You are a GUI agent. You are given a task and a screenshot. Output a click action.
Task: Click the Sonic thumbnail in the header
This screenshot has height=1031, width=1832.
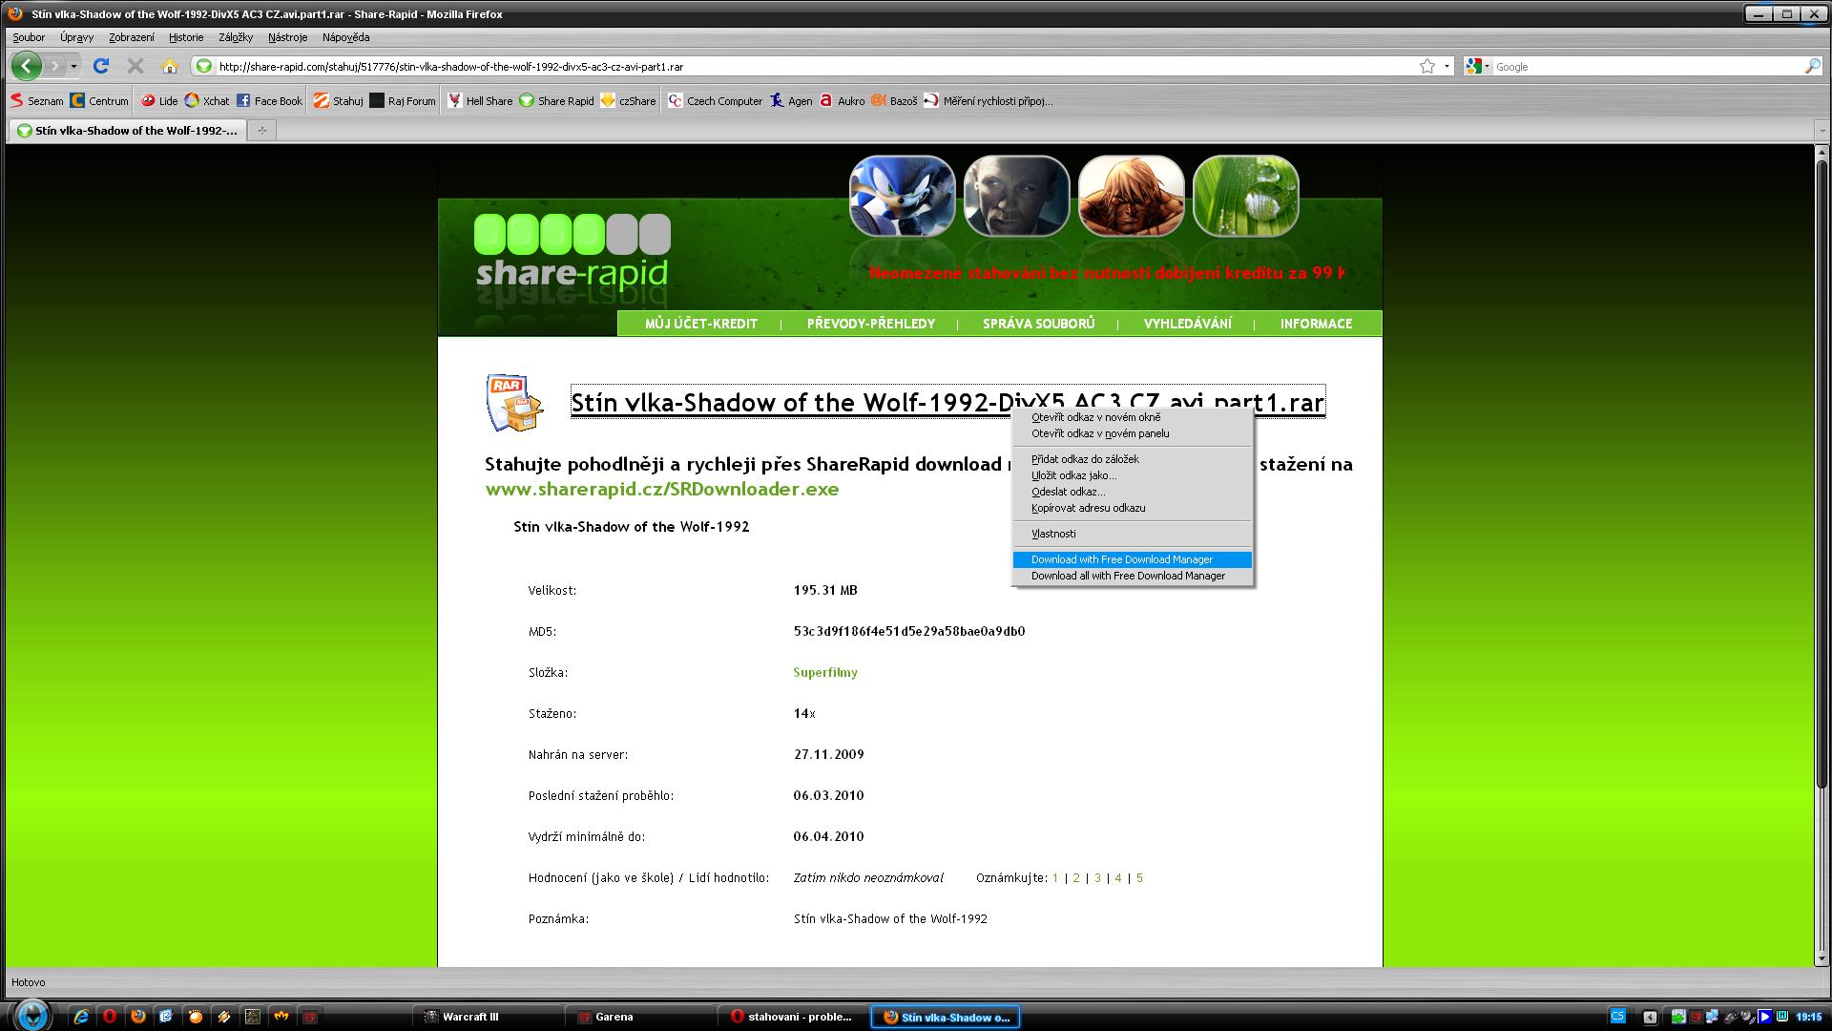pos(902,196)
